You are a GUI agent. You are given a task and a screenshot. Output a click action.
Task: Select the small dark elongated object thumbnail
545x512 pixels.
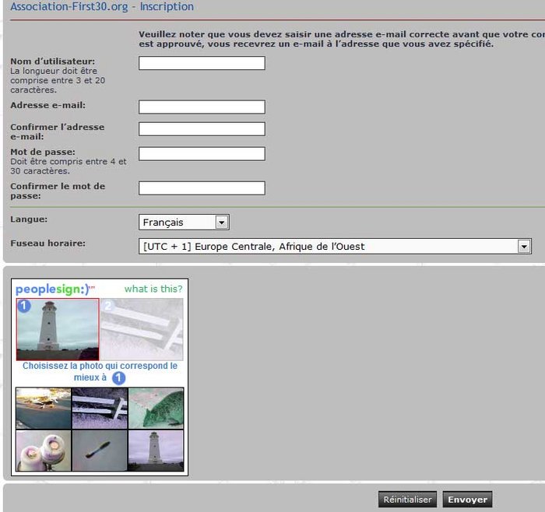click(100, 451)
